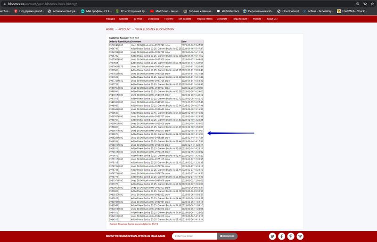Click the 'Current Bucks is $2.94' comment
This screenshot has height=242, width=377.
[156, 156]
